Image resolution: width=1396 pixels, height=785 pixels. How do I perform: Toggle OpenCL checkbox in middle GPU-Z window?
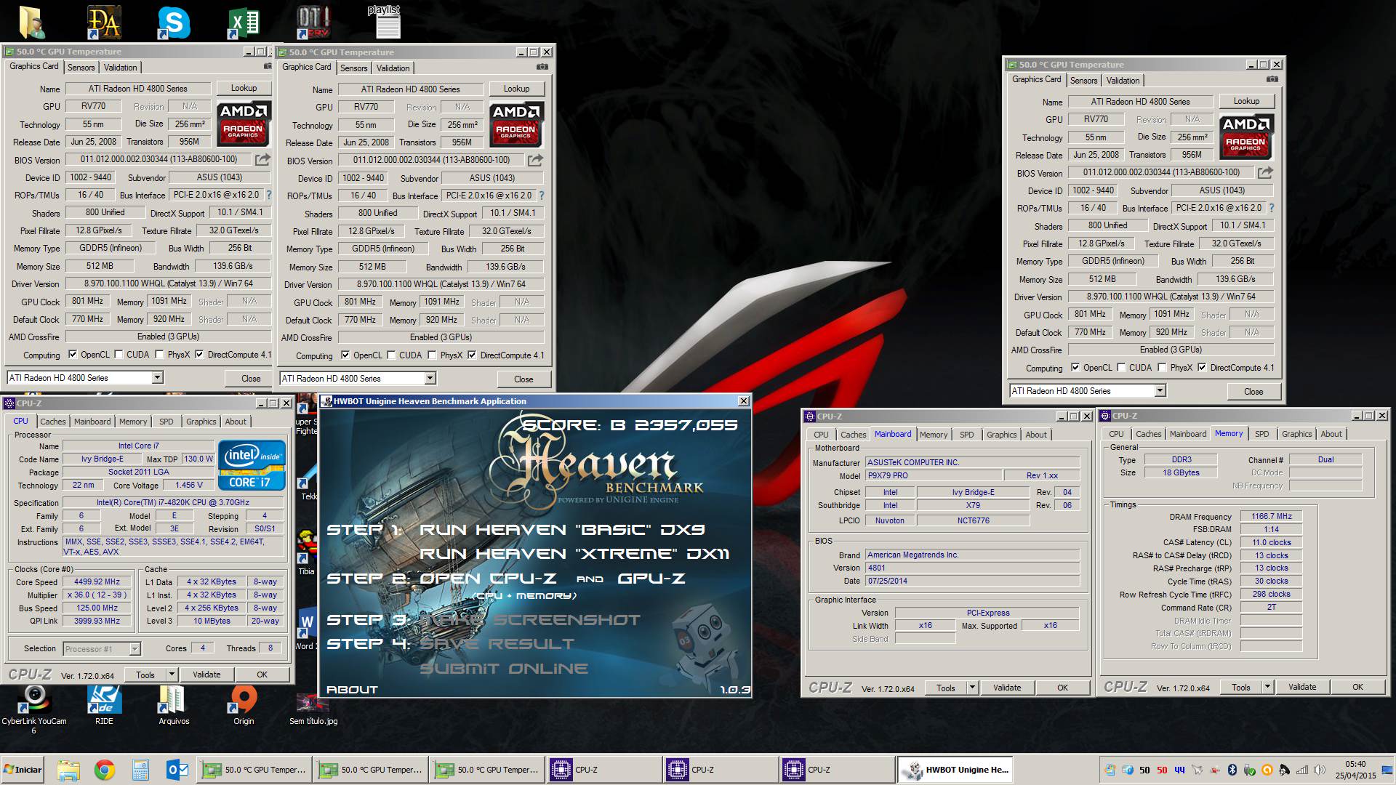[345, 355]
